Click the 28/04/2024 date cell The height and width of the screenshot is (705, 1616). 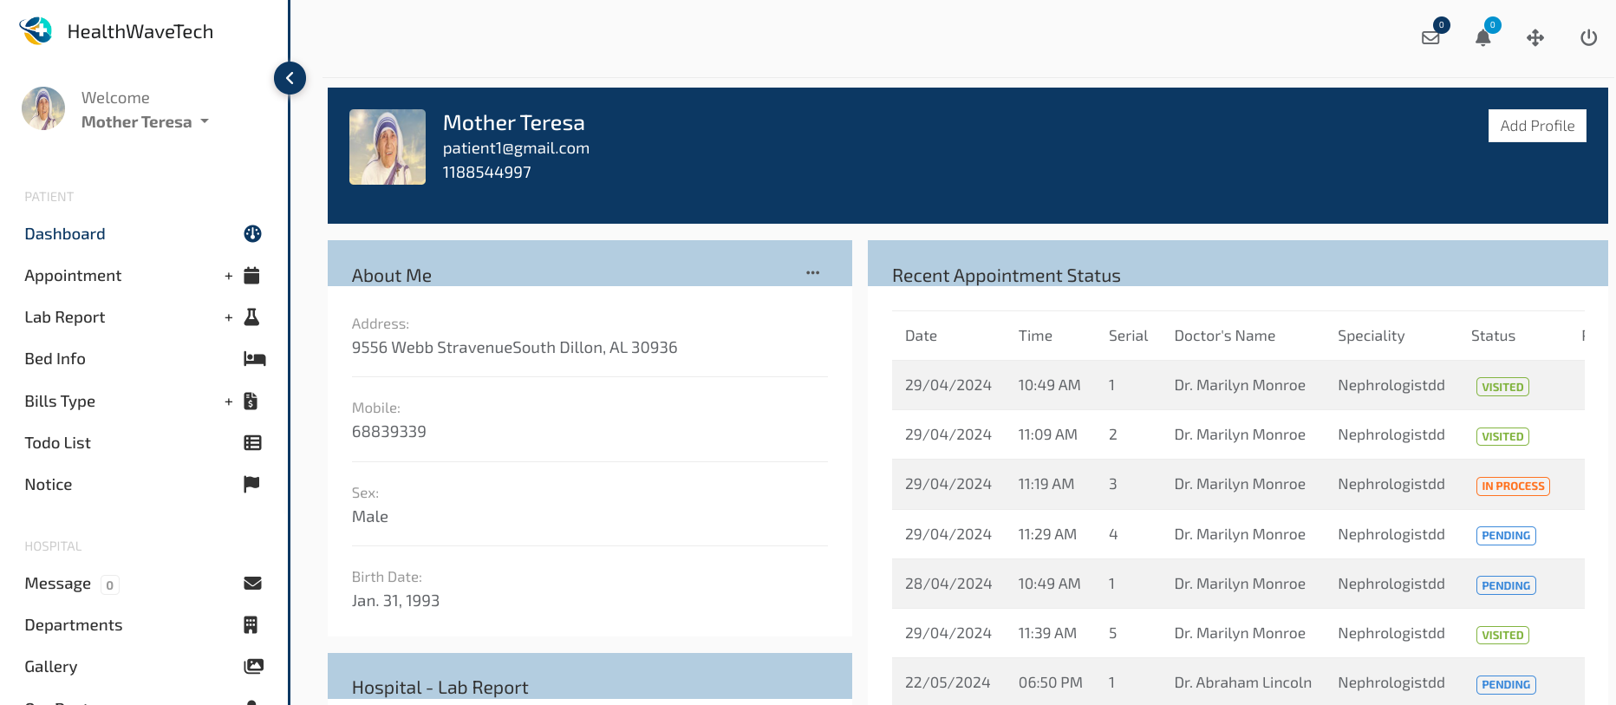click(948, 584)
